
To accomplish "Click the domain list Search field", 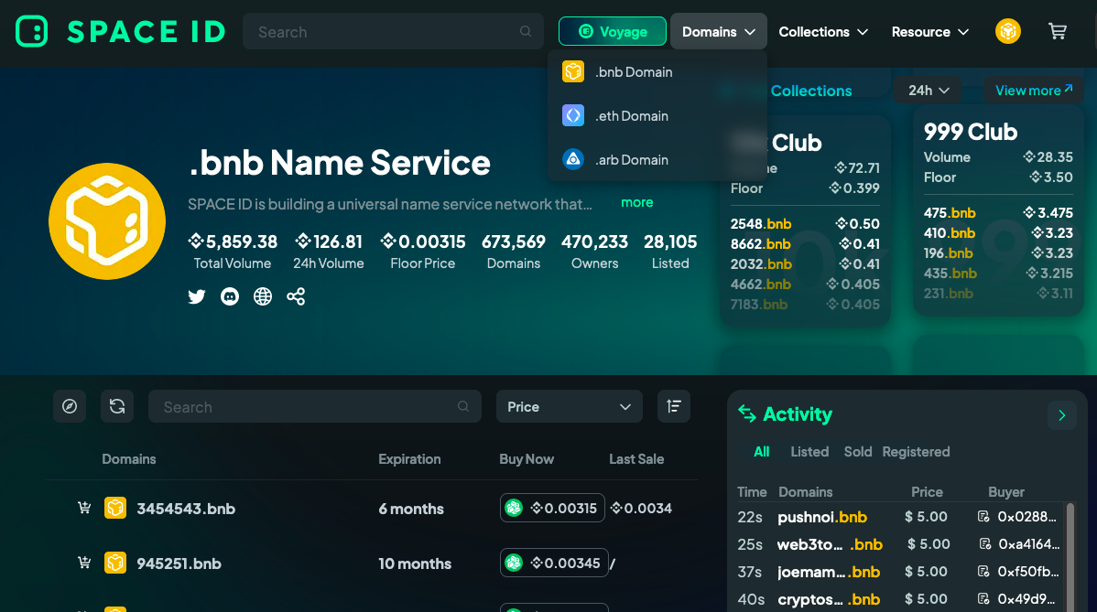I will [315, 406].
